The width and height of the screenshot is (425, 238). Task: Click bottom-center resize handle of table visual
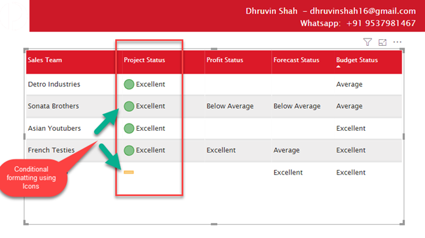pos(214,224)
